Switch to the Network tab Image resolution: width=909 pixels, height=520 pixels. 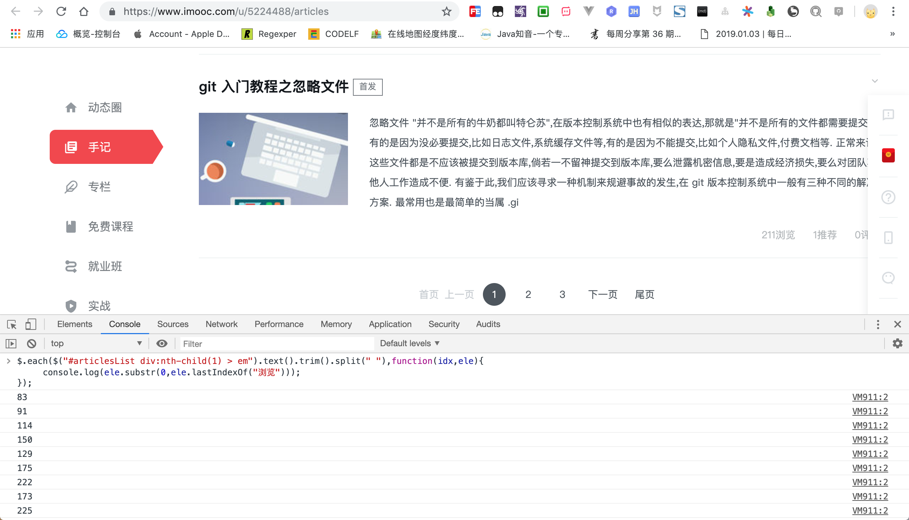[221, 324]
